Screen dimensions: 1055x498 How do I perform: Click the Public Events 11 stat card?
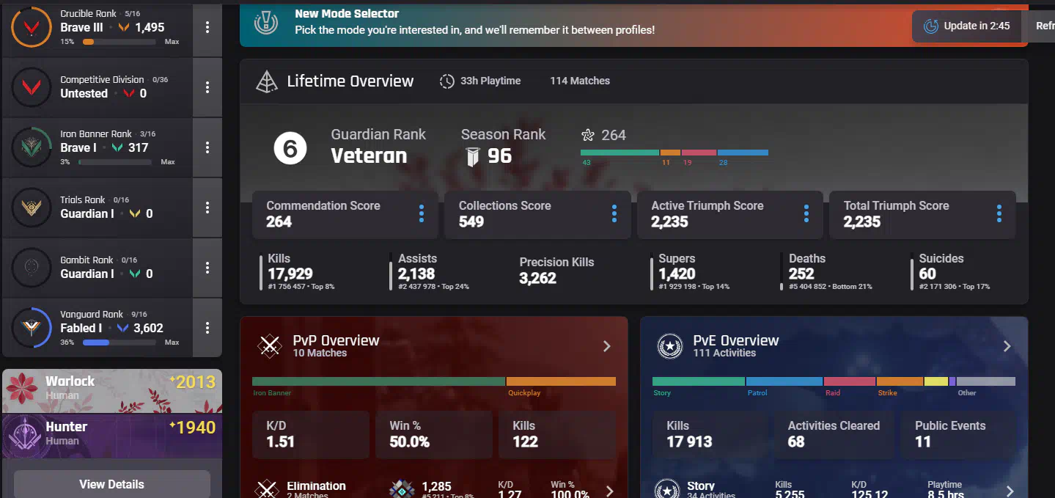pyautogui.click(x=959, y=434)
